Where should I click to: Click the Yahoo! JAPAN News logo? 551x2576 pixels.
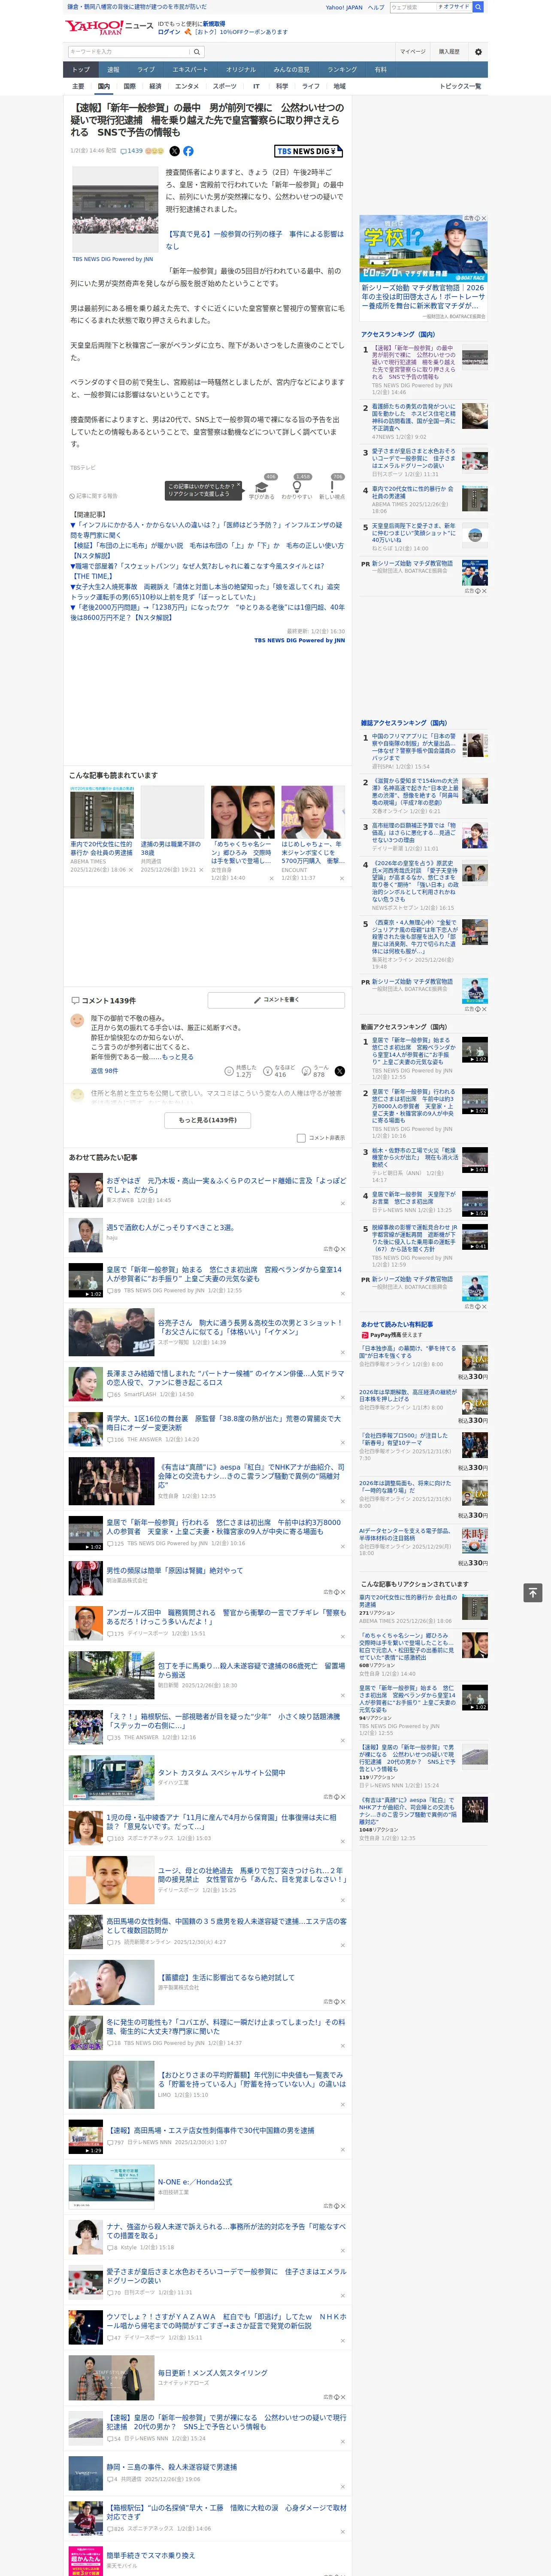click(x=109, y=28)
